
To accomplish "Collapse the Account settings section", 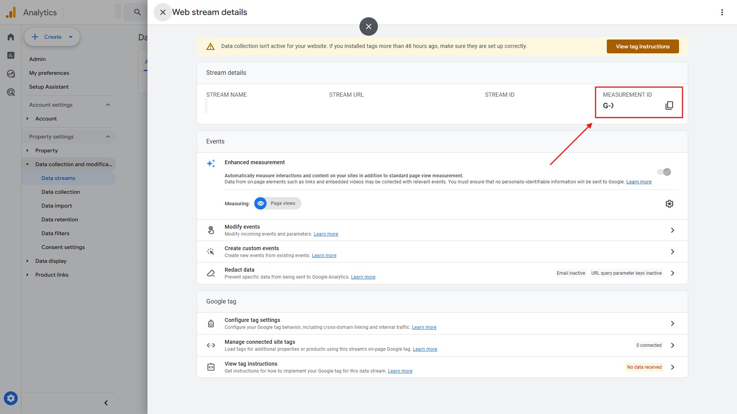I will point(108,105).
